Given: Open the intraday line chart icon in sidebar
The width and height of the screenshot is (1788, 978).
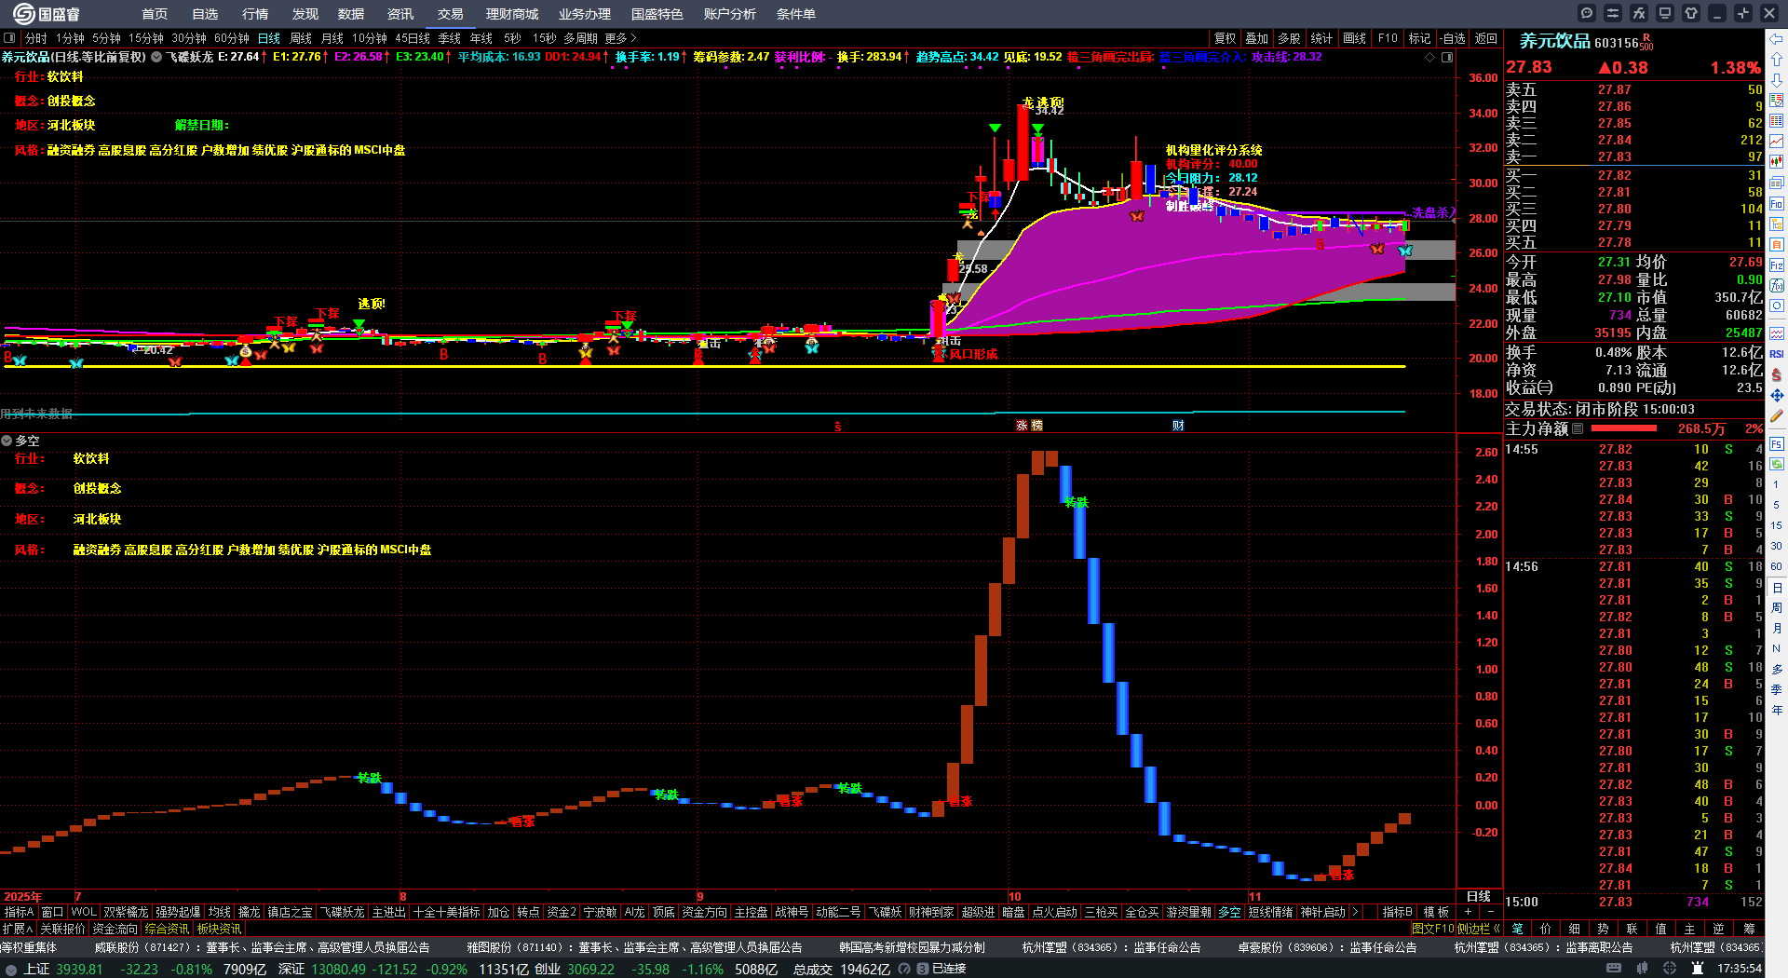Looking at the screenshot, I should pos(1777,142).
